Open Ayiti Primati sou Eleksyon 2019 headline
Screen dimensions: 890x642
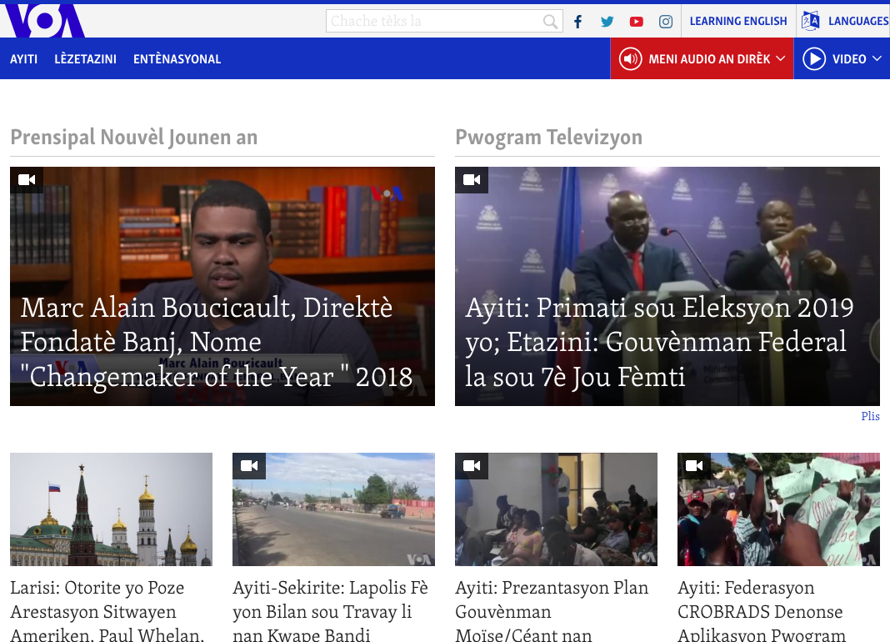659,342
